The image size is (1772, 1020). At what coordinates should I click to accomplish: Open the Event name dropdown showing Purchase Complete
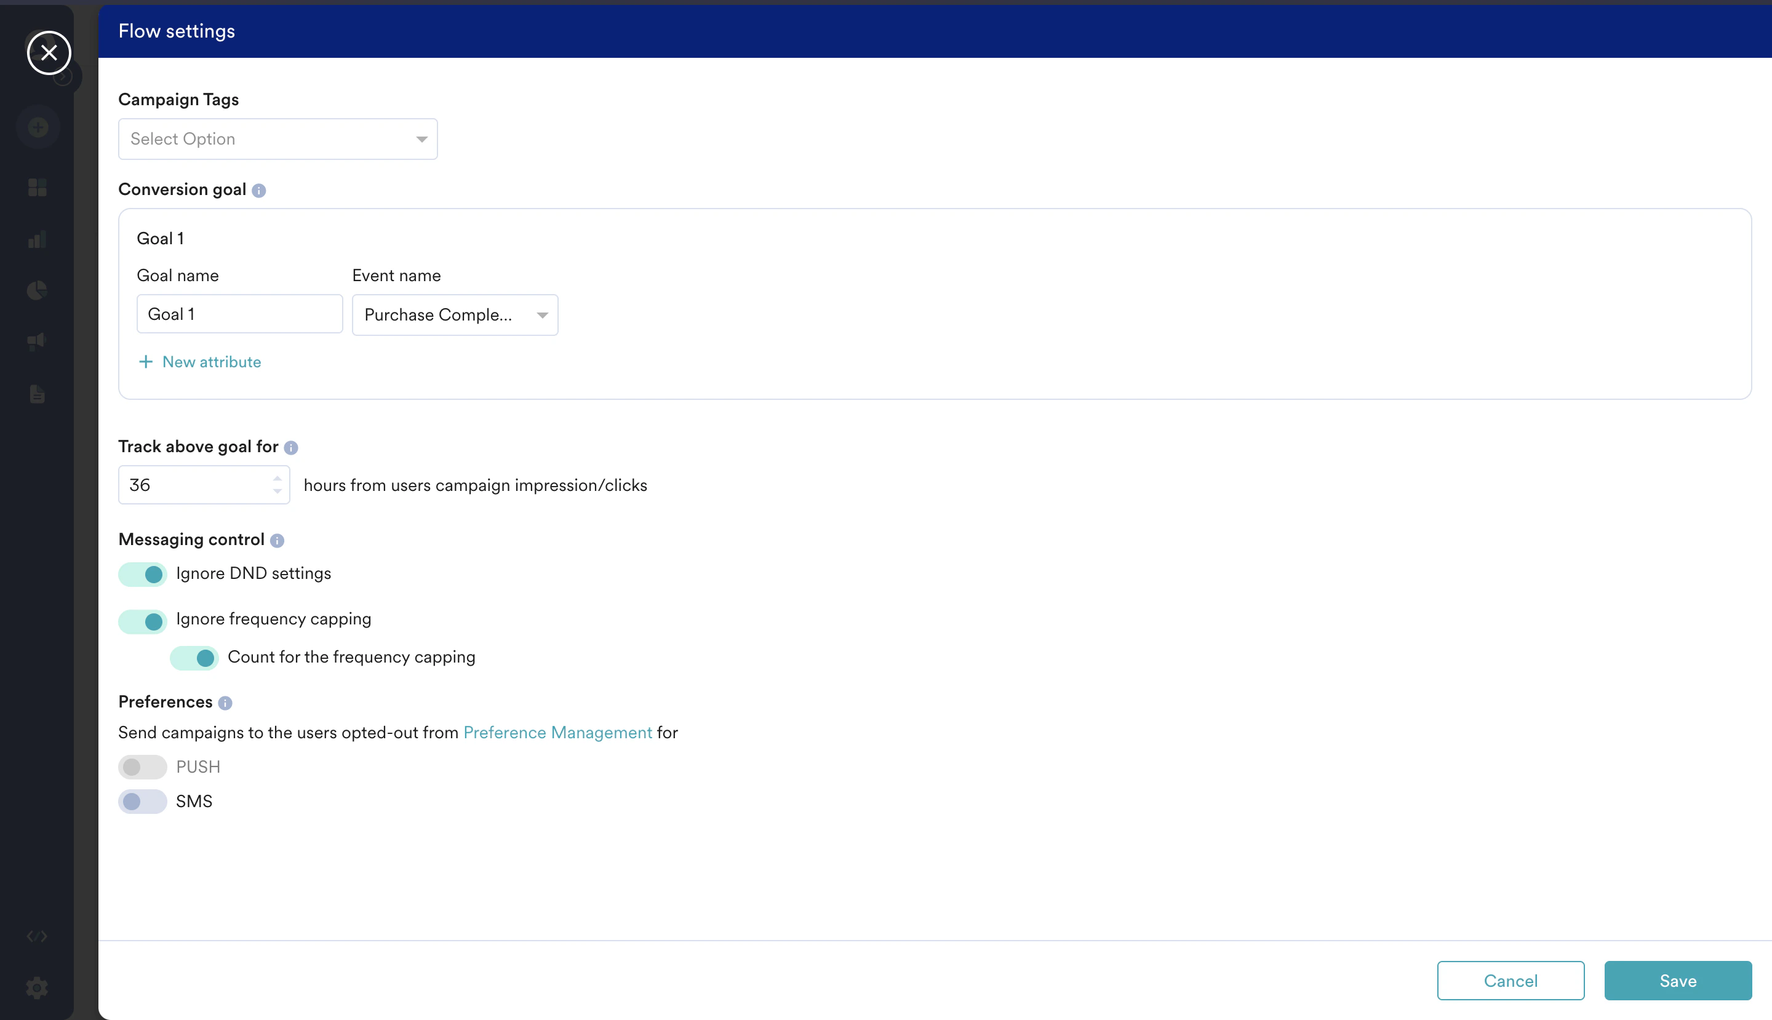[455, 314]
